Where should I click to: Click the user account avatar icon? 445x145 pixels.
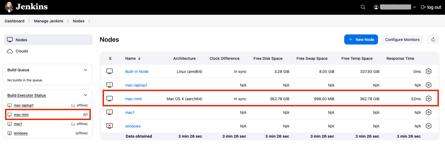tap(376, 7)
